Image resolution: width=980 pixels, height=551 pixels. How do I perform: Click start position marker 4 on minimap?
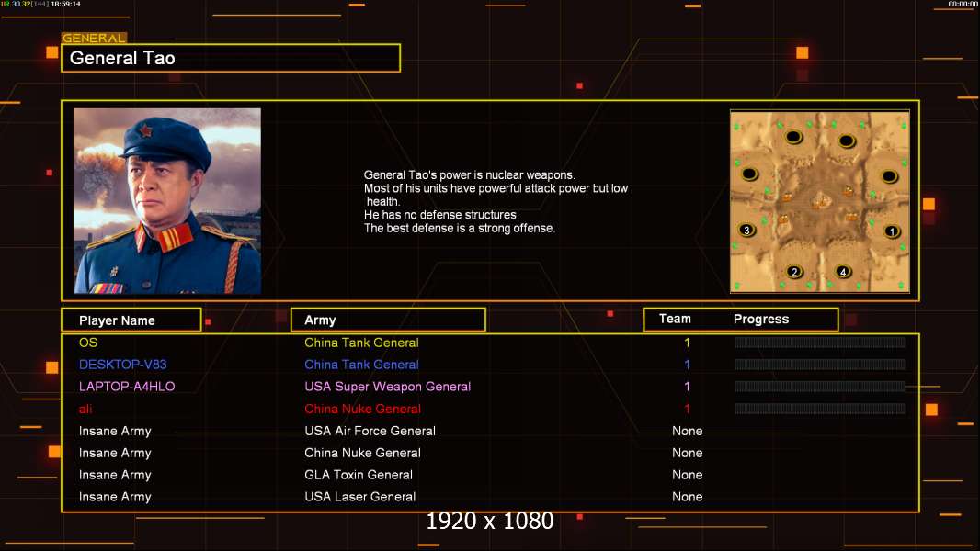point(843,272)
